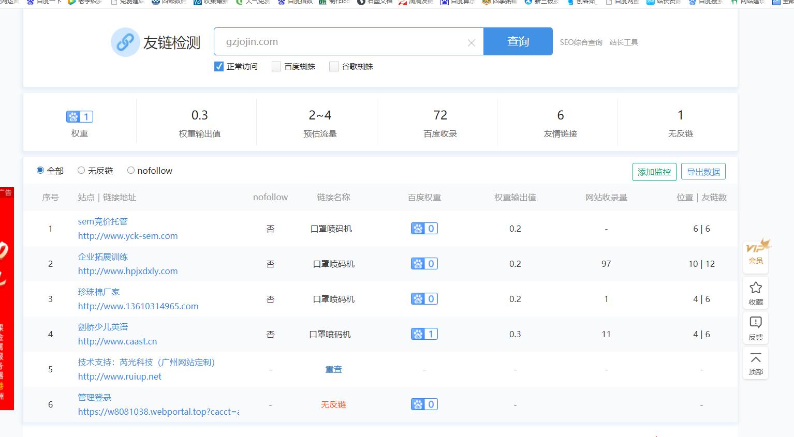This screenshot has height=437, width=794.
Task: Enable the 百度蜘蛛 checkbox
Action: pyautogui.click(x=276, y=66)
